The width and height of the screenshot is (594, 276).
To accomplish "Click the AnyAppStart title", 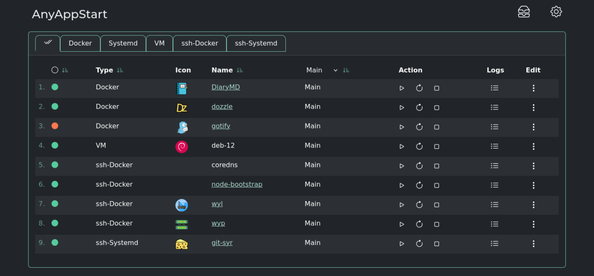I will pos(69,14).
